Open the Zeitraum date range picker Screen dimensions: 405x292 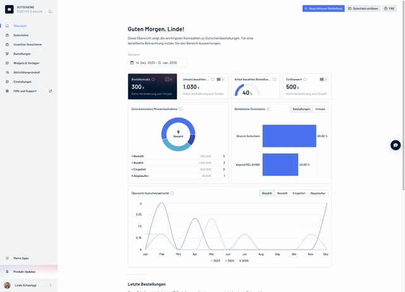(x=158, y=63)
